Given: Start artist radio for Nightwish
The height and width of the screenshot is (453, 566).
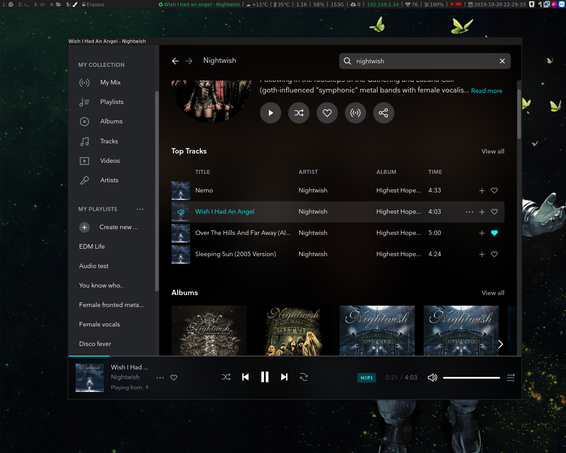Looking at the screenshot, I should pos(355,113).
